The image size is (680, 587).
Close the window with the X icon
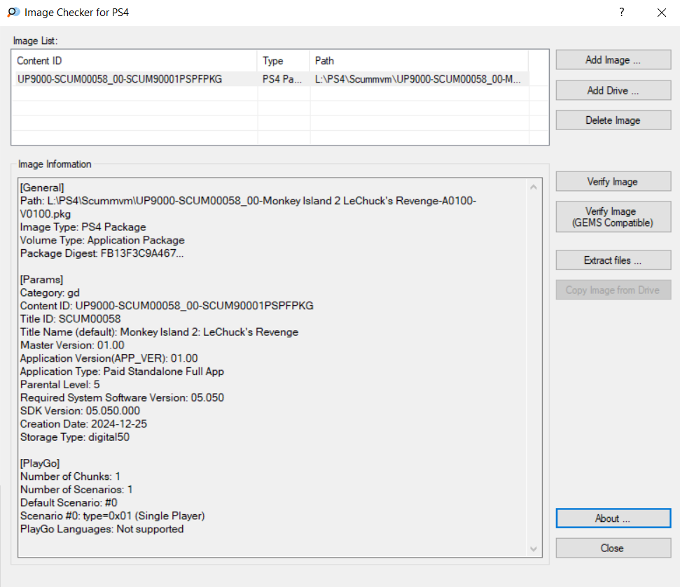pyautogui.click(x=661, y=13)
